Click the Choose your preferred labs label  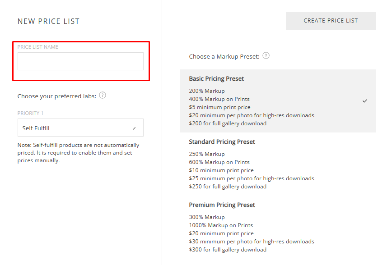57,96
